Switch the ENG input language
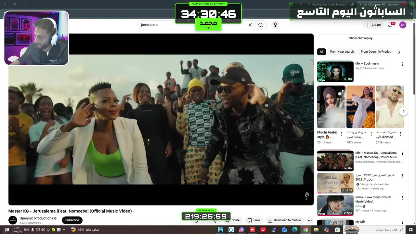The image size is (416, 234). 26,230
